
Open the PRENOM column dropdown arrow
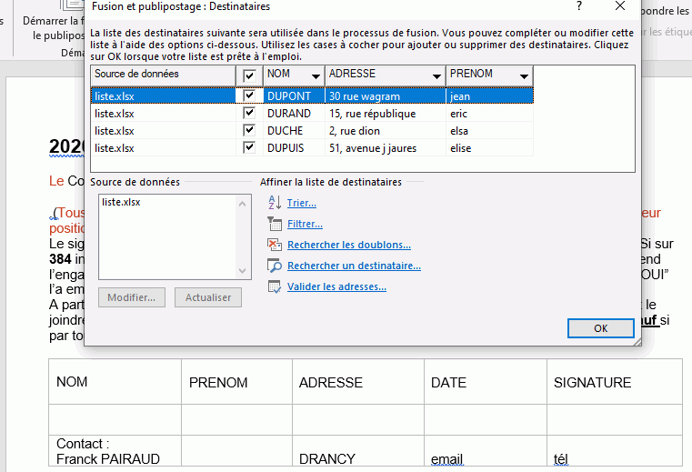pyautogui.click(x=524, y=76)
